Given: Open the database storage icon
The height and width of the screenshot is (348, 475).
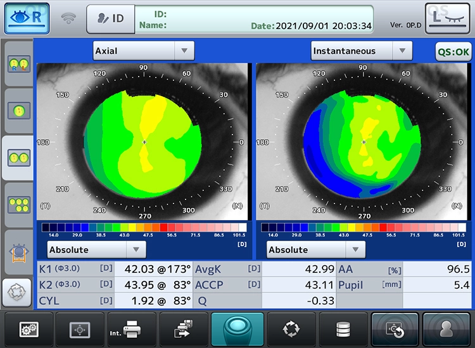Looking at the screenshot, I should (343, 328).
